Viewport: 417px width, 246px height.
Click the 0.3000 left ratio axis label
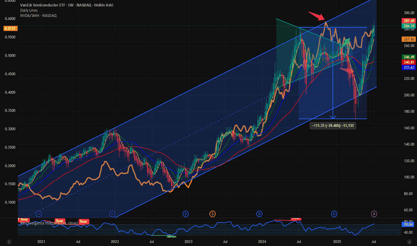tap(10, 129)
